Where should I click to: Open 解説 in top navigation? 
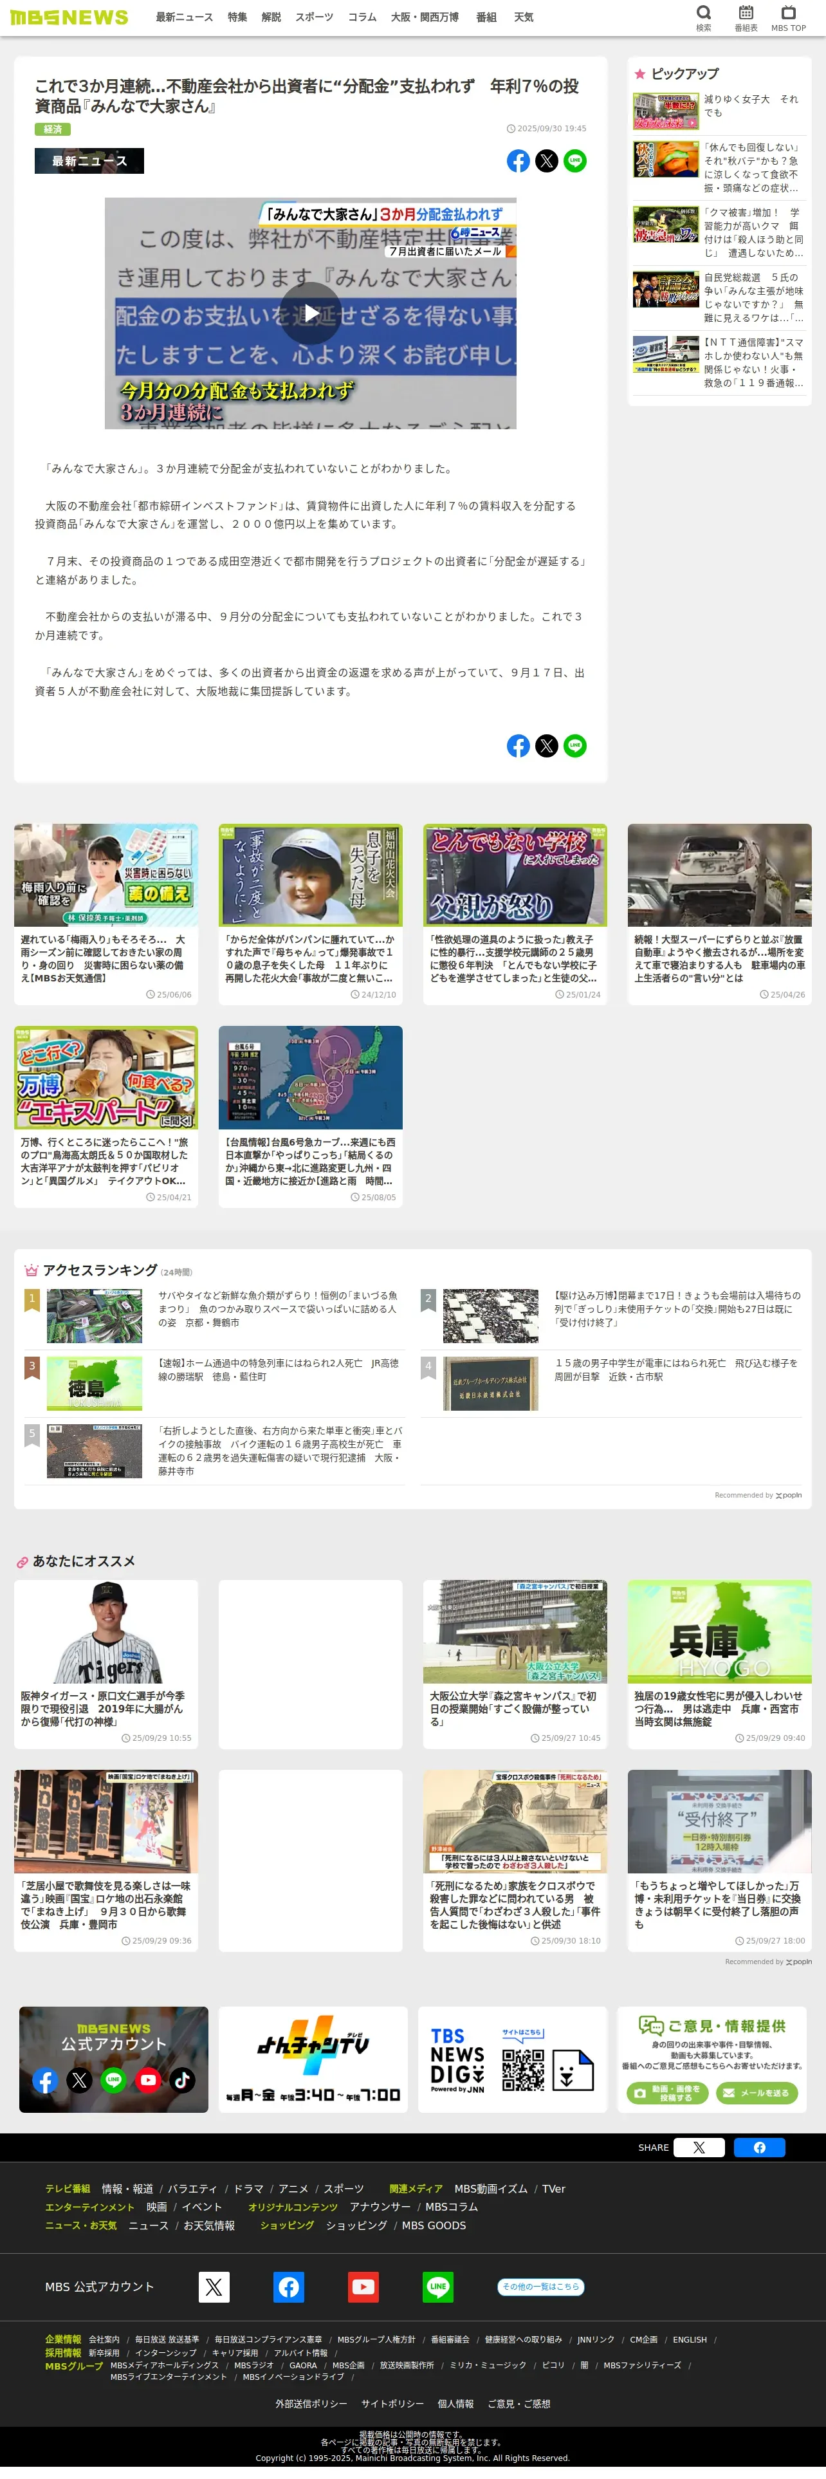pos(271,17)
